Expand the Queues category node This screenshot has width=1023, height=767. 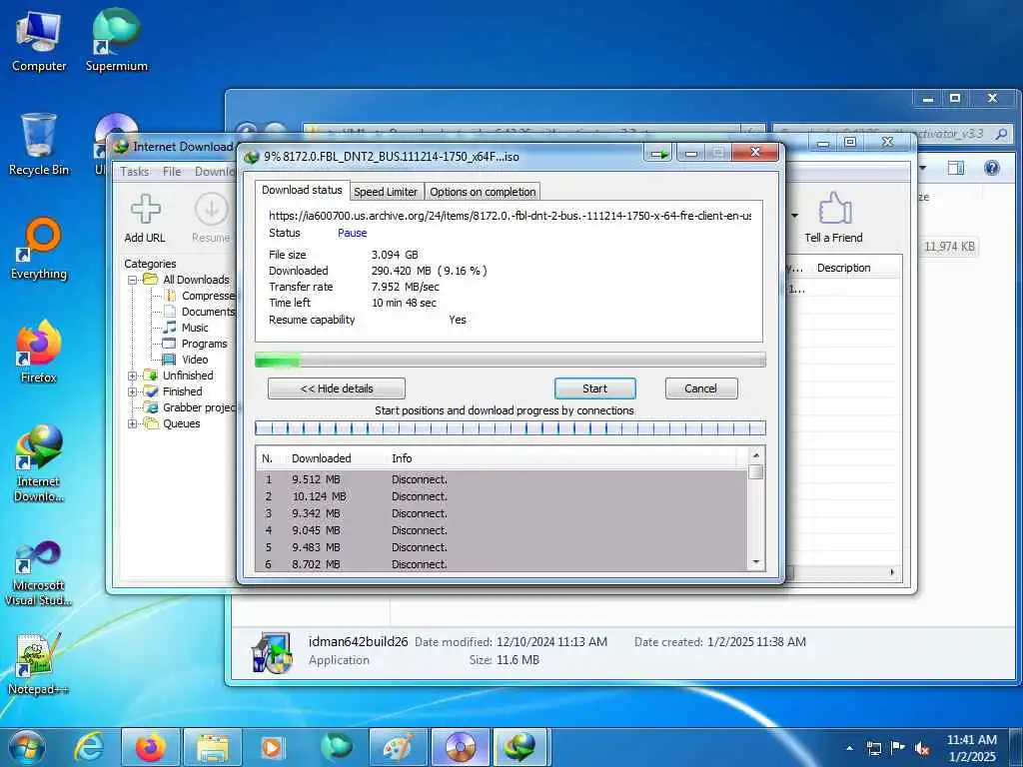132,423
